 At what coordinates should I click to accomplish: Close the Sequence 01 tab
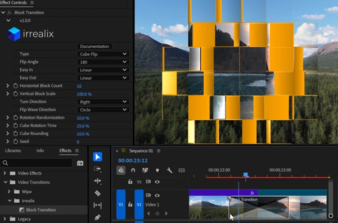click(x=117, y=151)
